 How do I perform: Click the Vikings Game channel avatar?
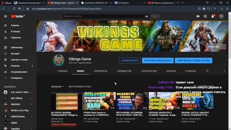(58, 60)
